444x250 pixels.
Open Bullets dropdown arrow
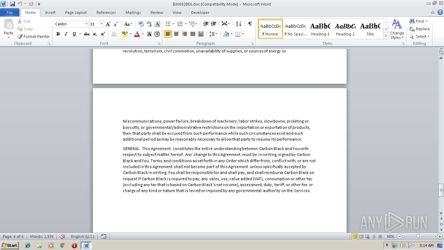point(174,24)
